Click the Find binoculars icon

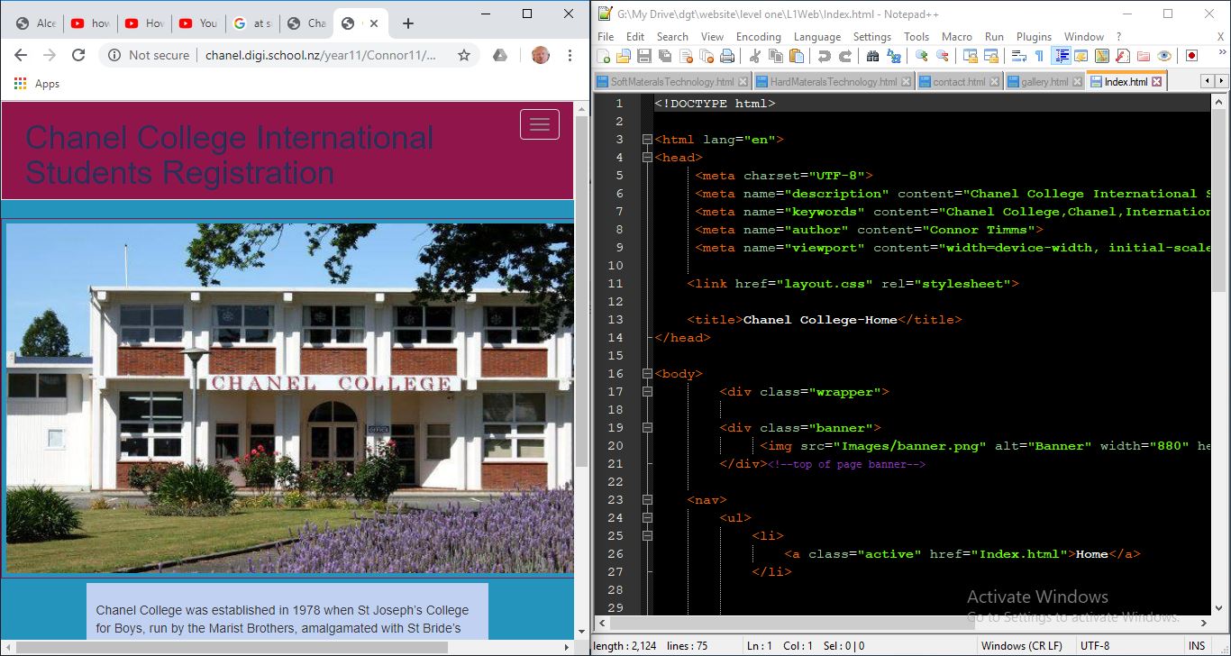coord(872,56)
